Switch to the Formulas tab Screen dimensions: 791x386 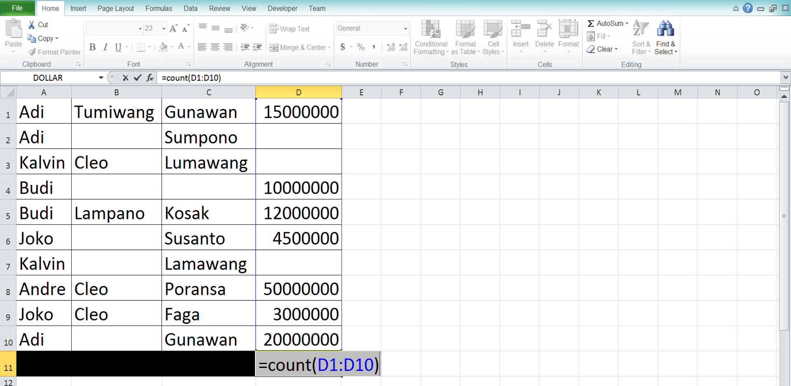(x=159, y=8)
